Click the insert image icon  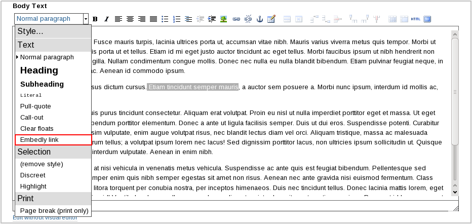(223, 19)
